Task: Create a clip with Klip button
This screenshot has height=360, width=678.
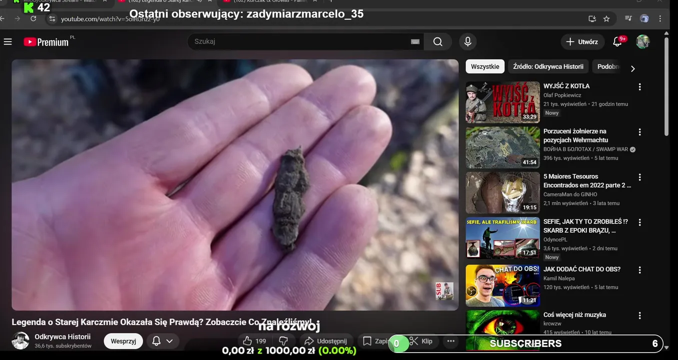Action: pyautogui.click(x=421, y=341)
